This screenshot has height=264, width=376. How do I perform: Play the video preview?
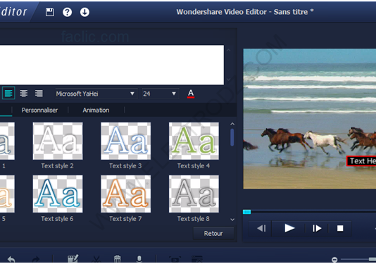pyautogui.click(x=289, y=228)
